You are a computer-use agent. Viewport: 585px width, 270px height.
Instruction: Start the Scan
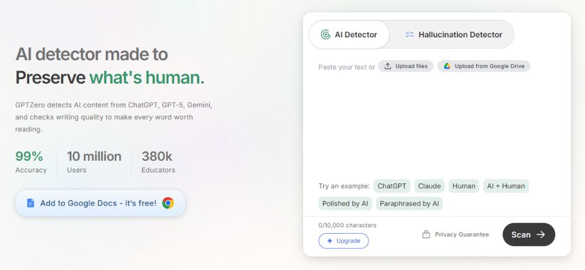coord(529,234)
